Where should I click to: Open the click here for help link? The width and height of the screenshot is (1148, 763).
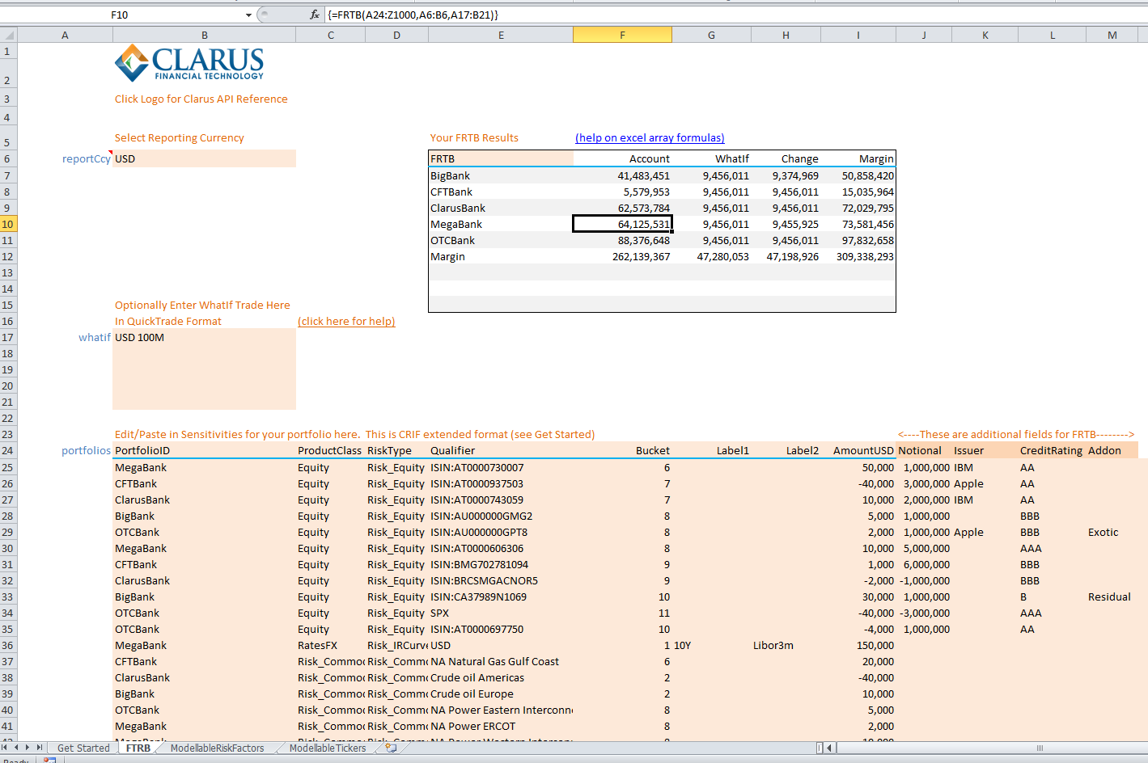[346, 321]
